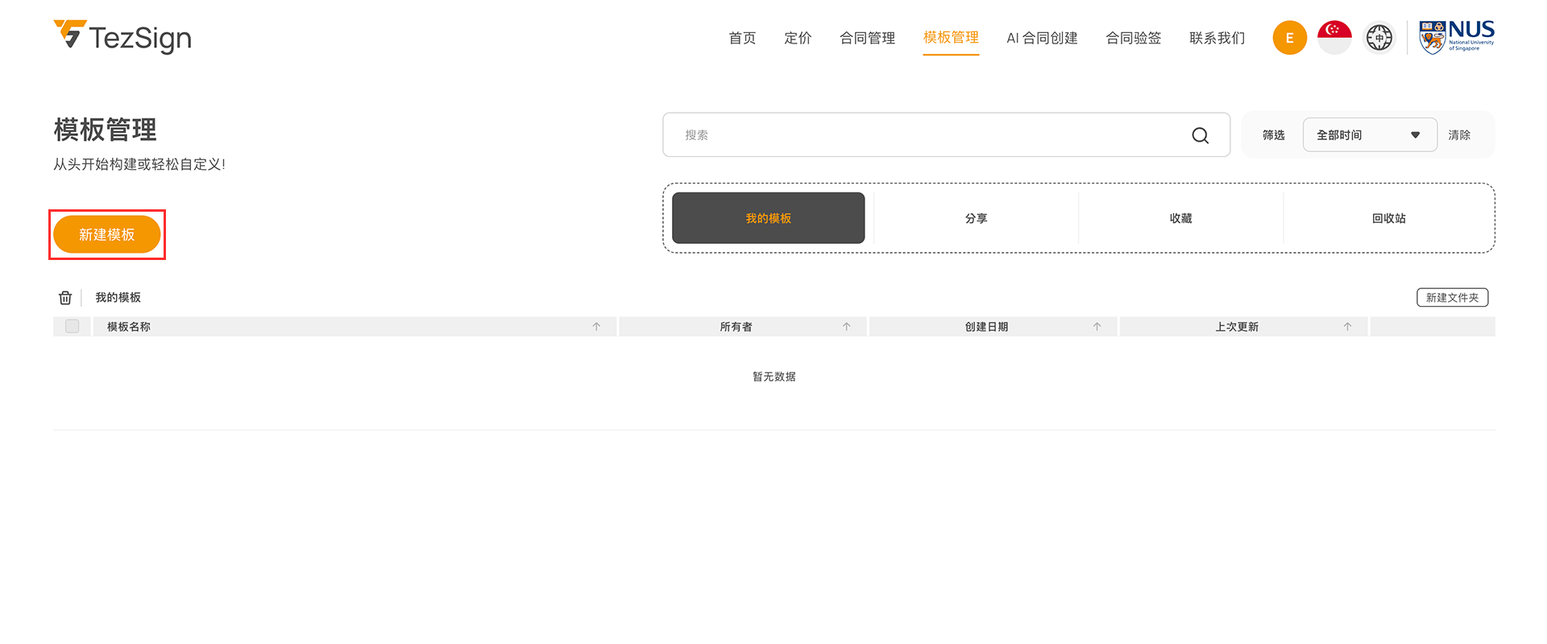Switch to the 回收站 tab
1547x644 pixels.
coord(1388,218)
